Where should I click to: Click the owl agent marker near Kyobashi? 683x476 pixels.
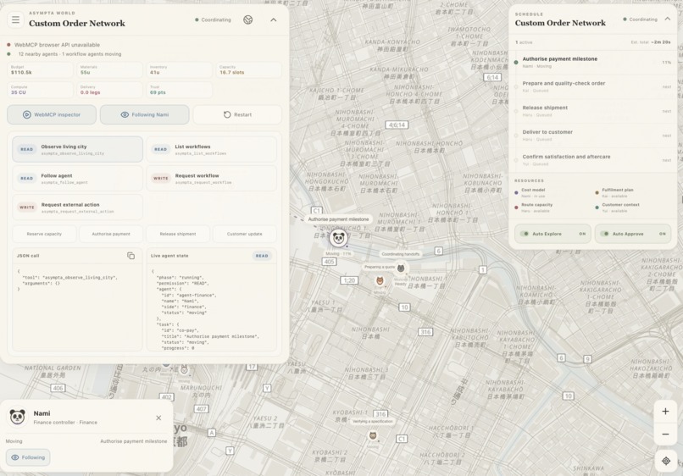[x=373, y=435]
